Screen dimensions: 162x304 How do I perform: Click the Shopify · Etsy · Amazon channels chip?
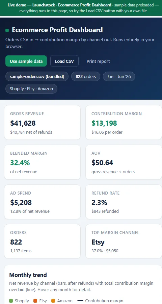click(31, 88)
